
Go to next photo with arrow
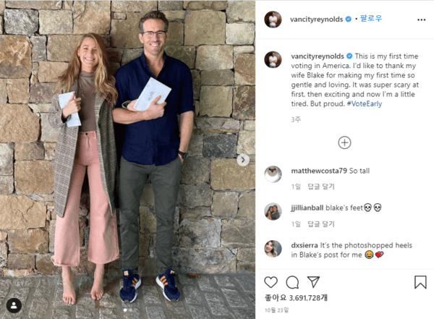pyautogui.click(x=243, y=160)
